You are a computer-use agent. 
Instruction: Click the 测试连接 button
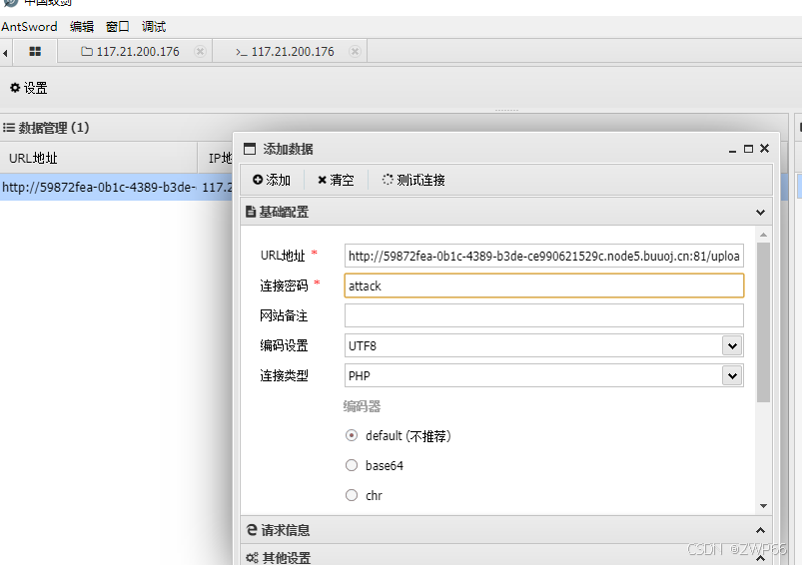coord(413,180)
